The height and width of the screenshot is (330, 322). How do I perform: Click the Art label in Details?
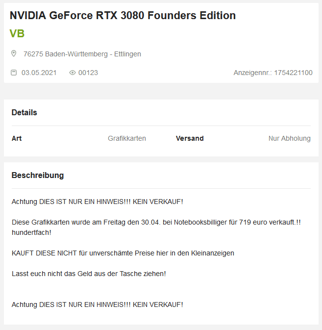(17, 138)
